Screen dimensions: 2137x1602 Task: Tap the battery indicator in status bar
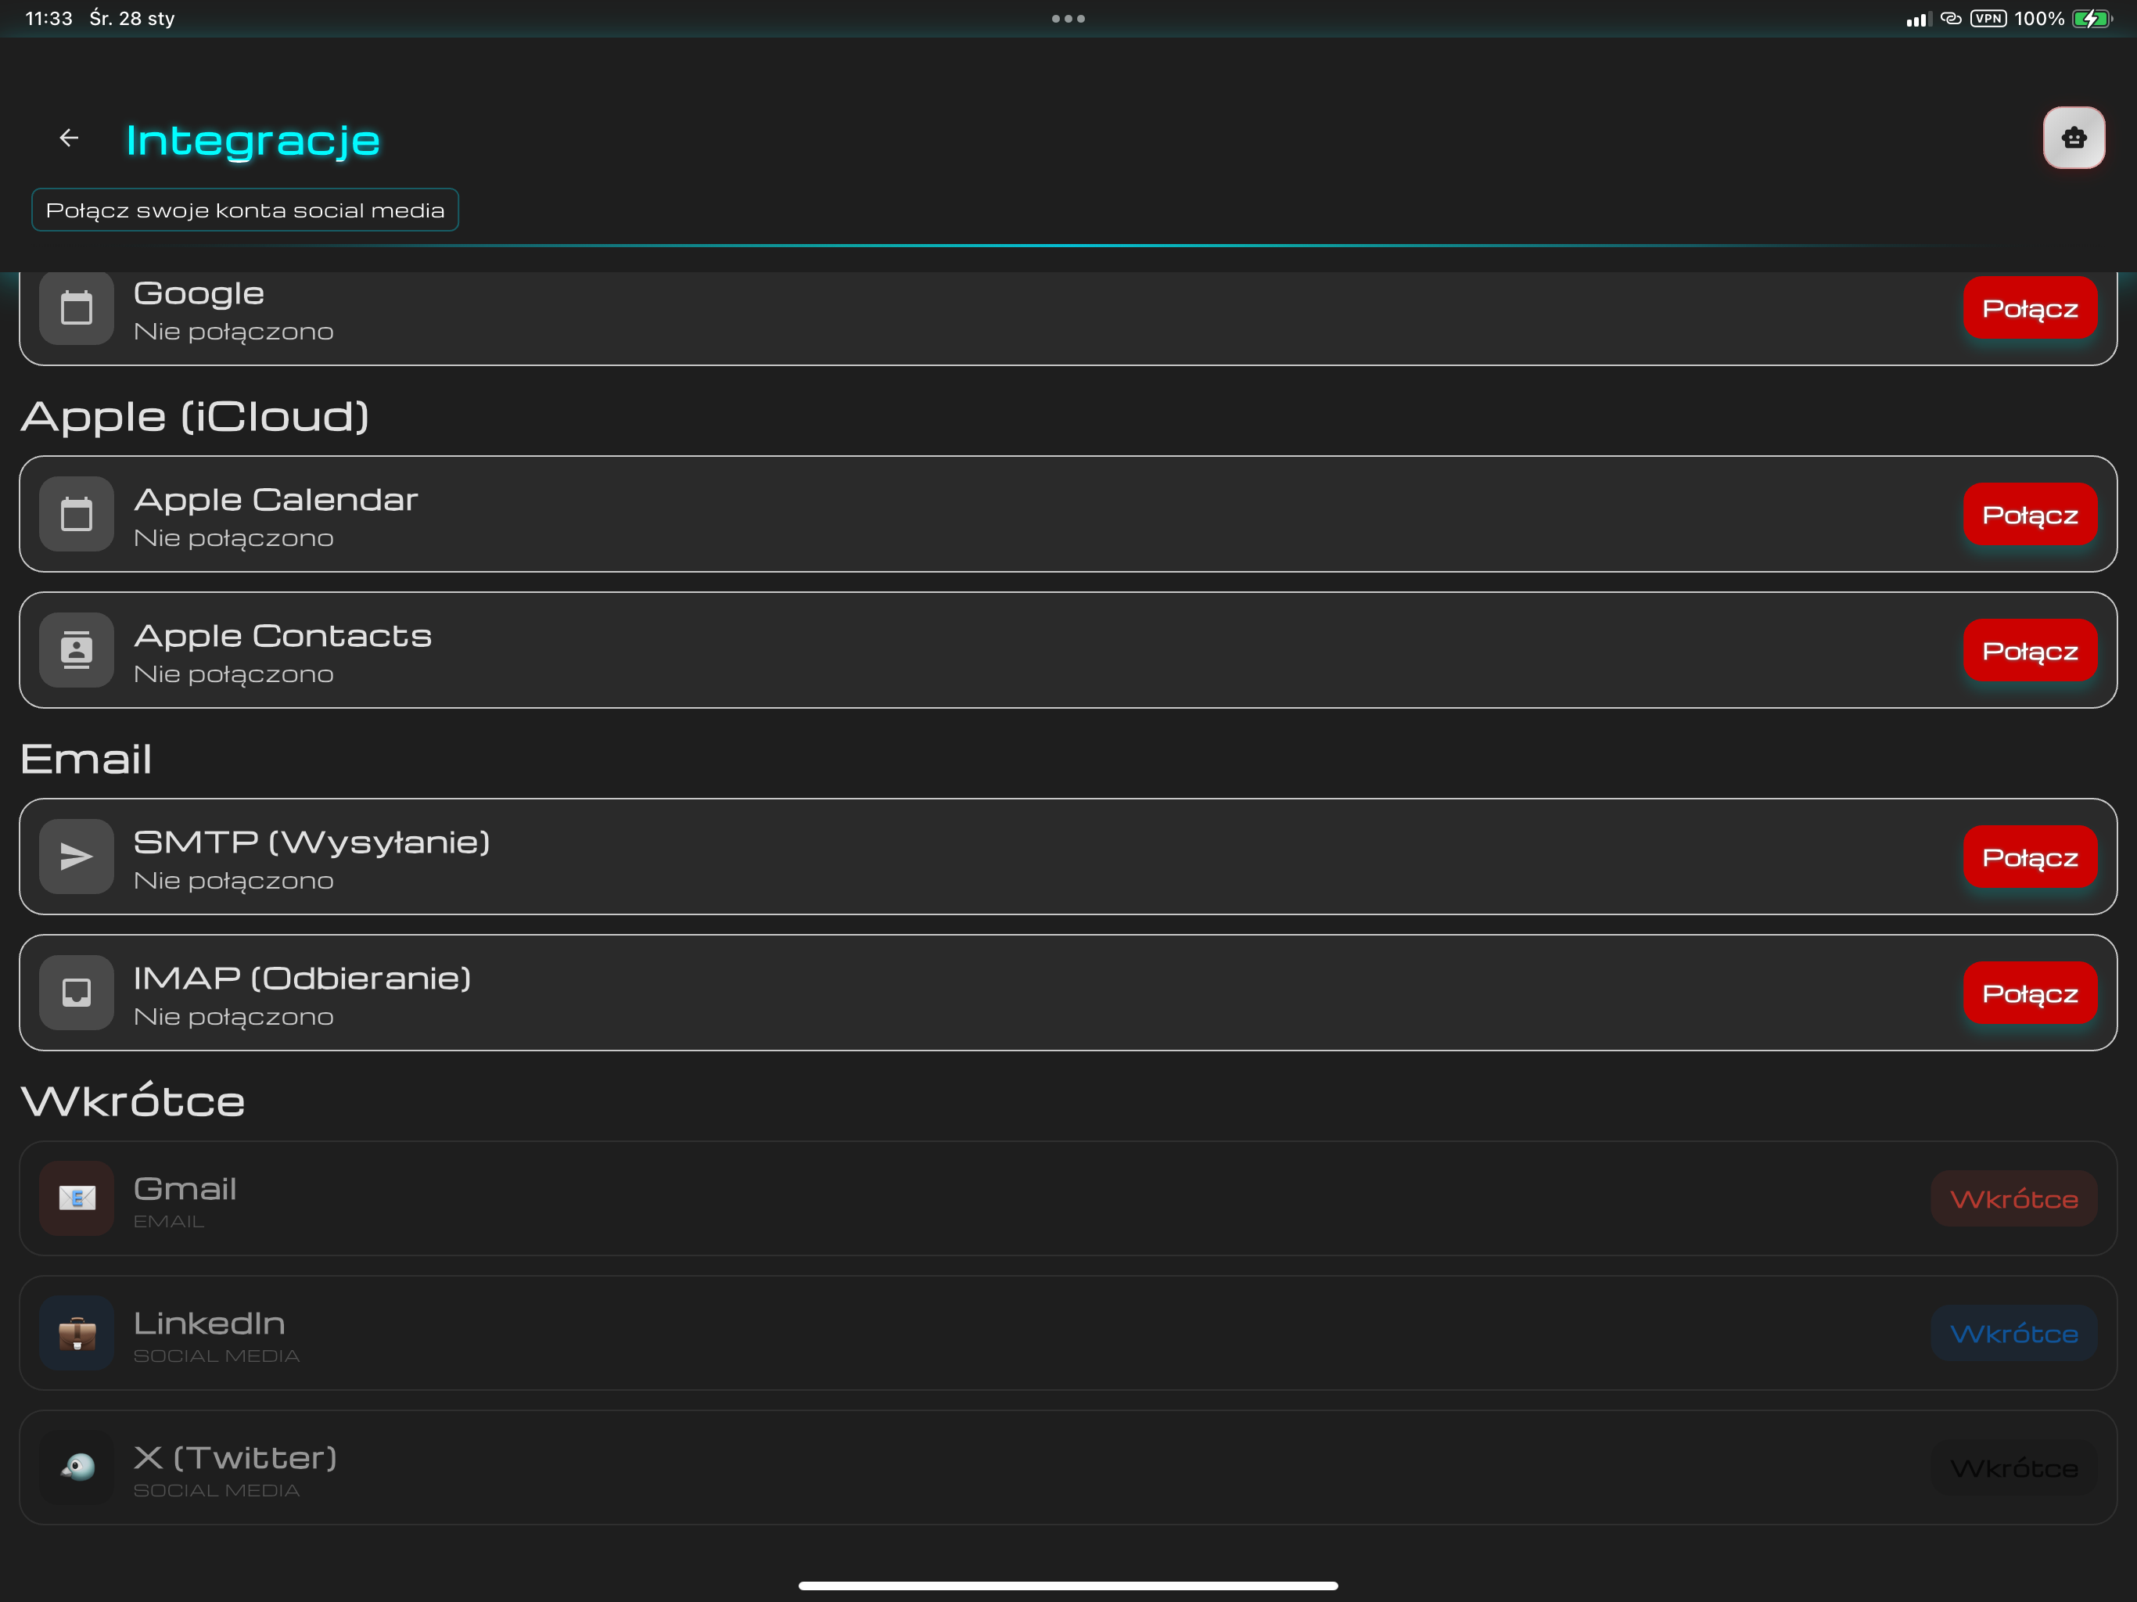2092,18
